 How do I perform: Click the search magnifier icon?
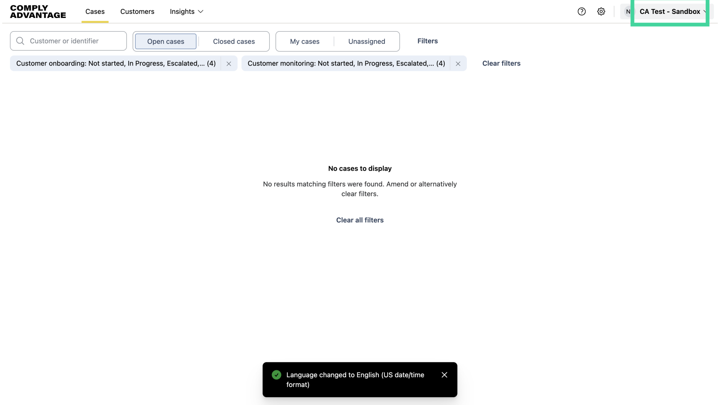20,41
